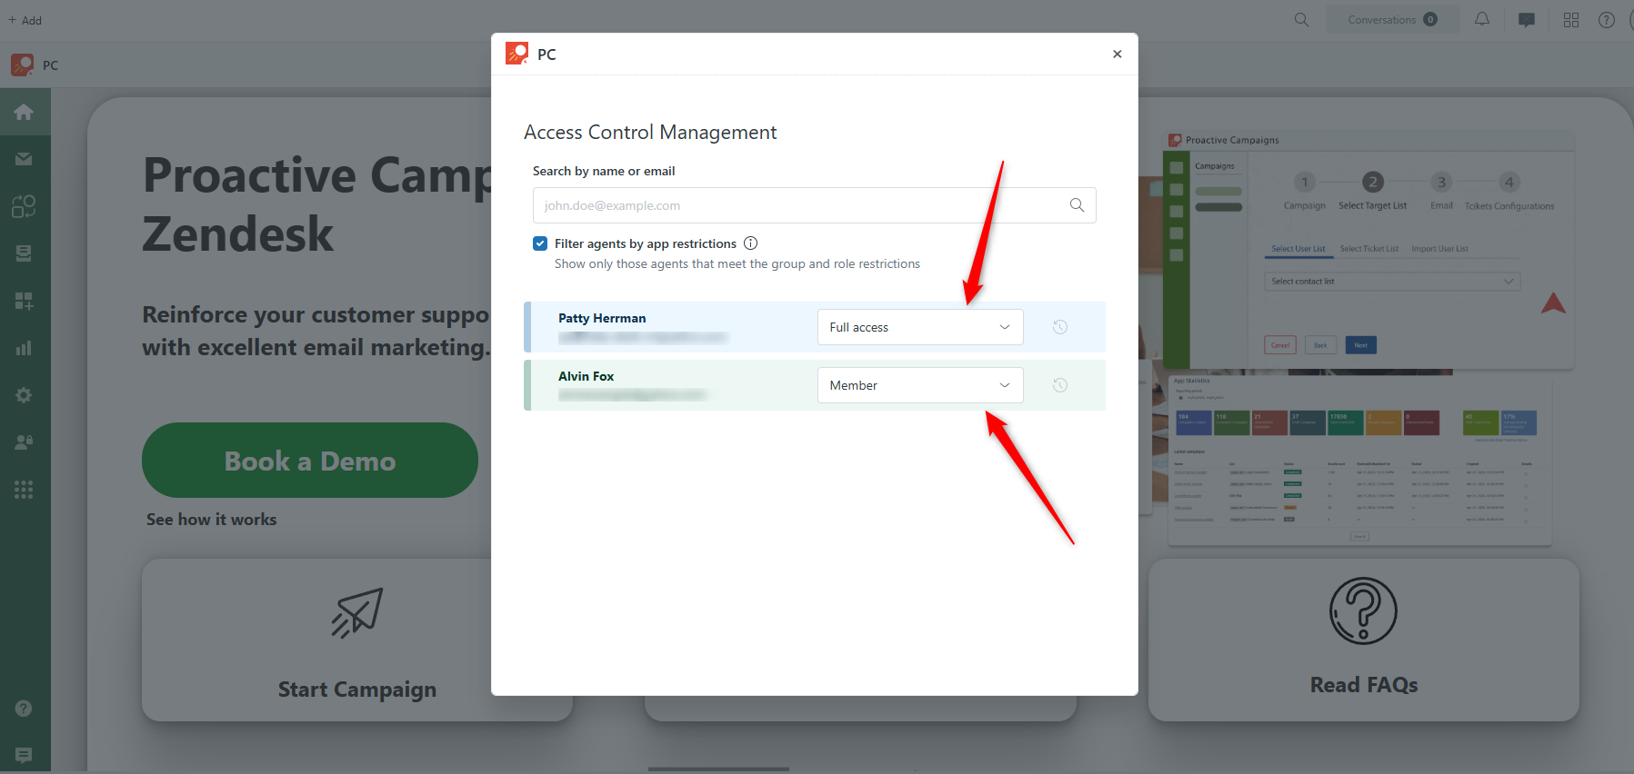Click the search icon in name/email field
Viewport: 1634px width, 774px height.
[1077, 205]
